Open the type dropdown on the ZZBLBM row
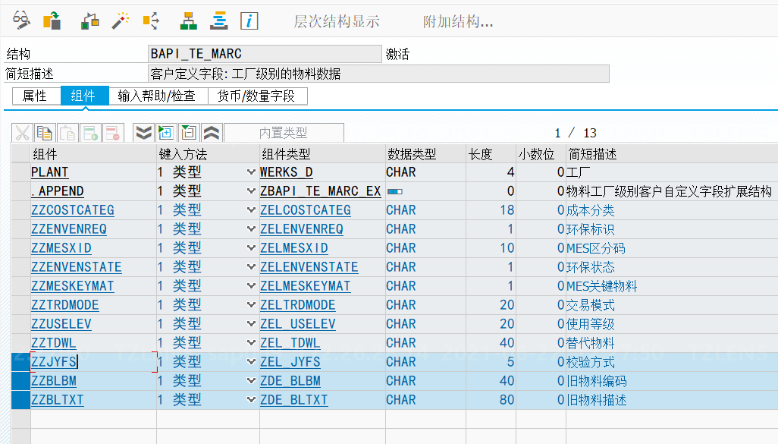 (x=252, y=381)
